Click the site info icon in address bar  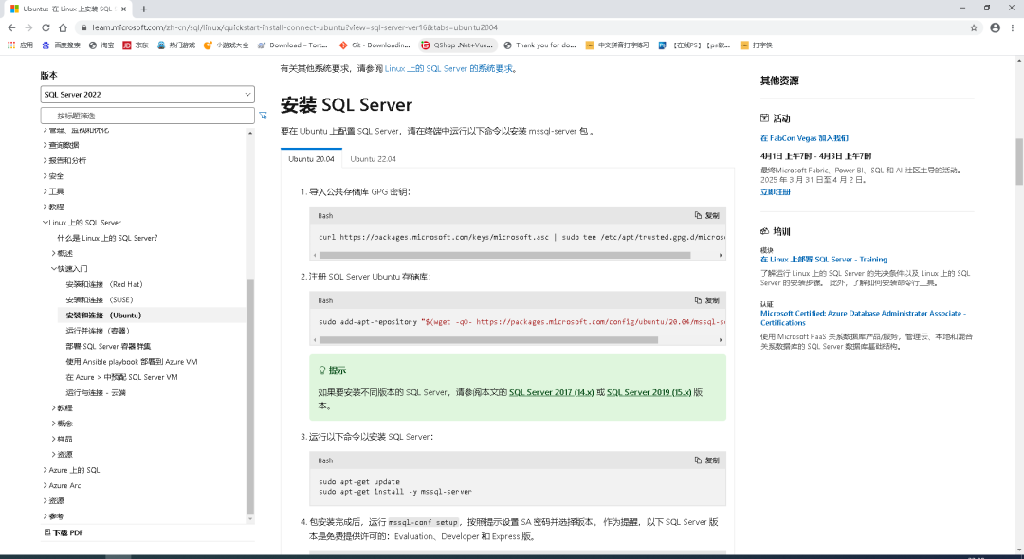82,27
